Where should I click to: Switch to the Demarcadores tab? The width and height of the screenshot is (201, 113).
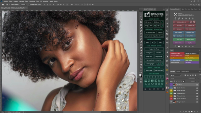pos(185,72)
